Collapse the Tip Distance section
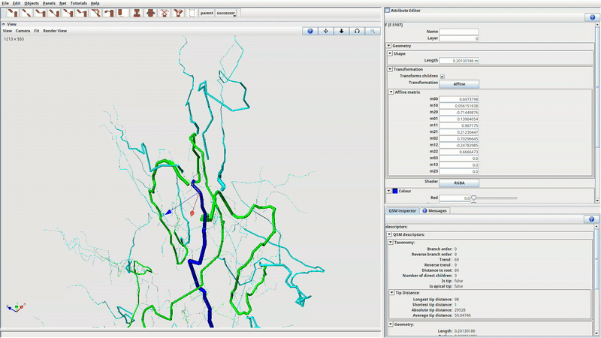This screenshot has height=338, width=601. pyautogui.click(x=391, y=292)
